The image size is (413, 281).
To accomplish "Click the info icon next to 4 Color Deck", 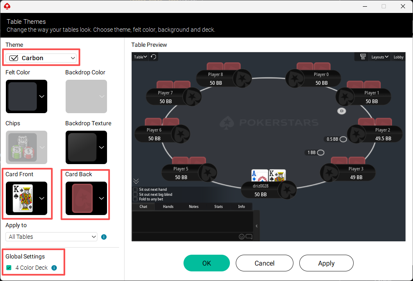I will pos(54,268).
